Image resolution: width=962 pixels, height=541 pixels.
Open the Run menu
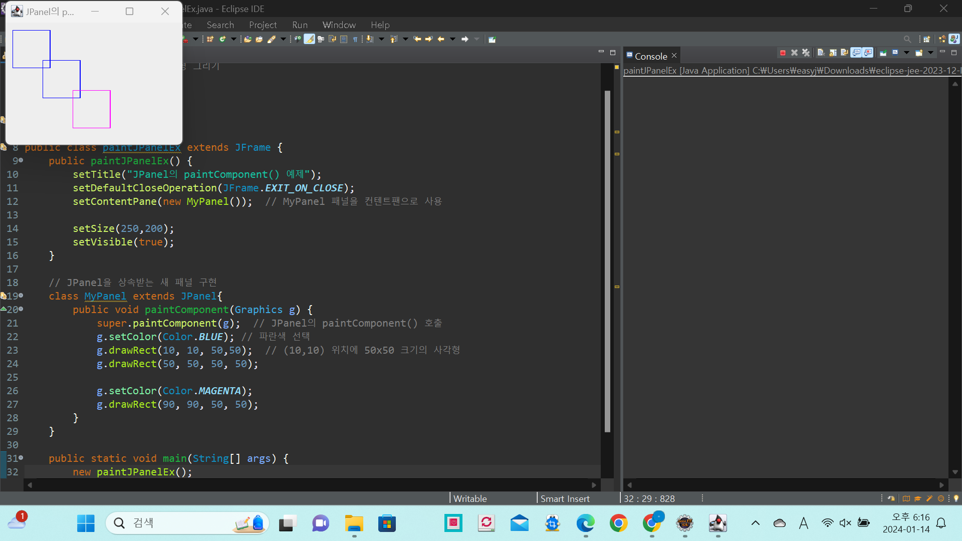(x=300, y=25)
